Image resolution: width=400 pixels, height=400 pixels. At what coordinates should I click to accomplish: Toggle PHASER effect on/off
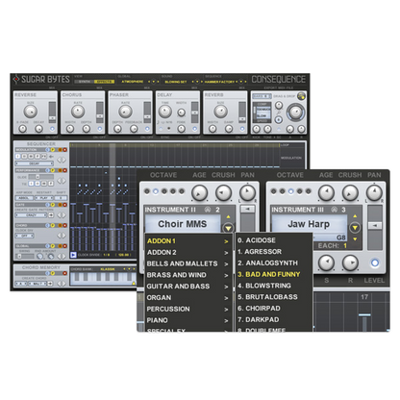(x=147, y=129)
